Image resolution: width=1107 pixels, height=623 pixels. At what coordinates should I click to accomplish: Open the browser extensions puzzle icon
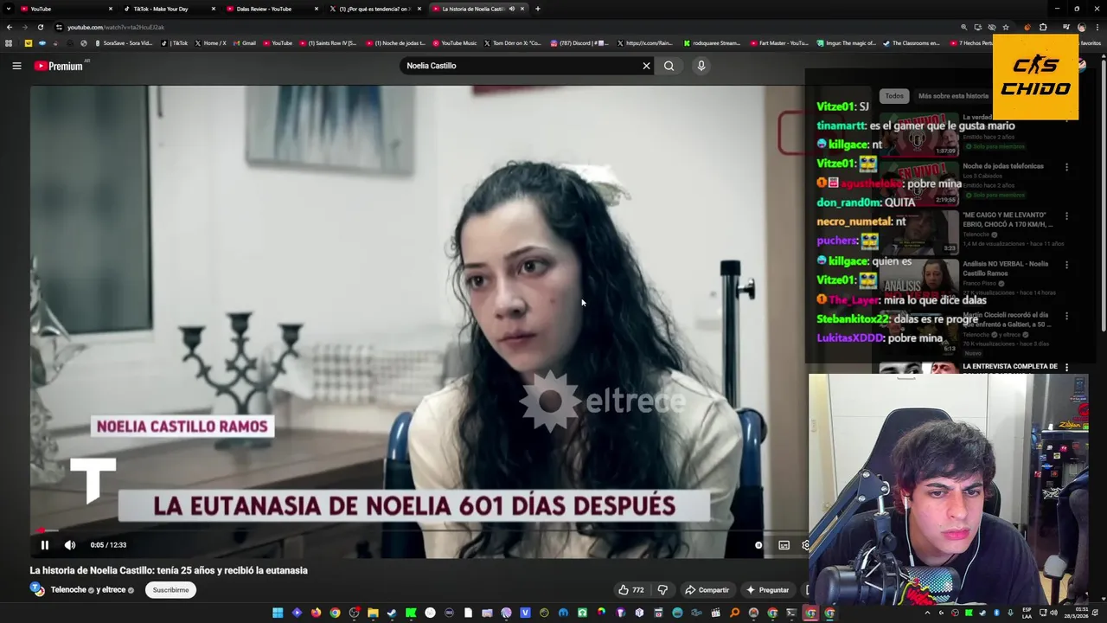click(1043, 27)
